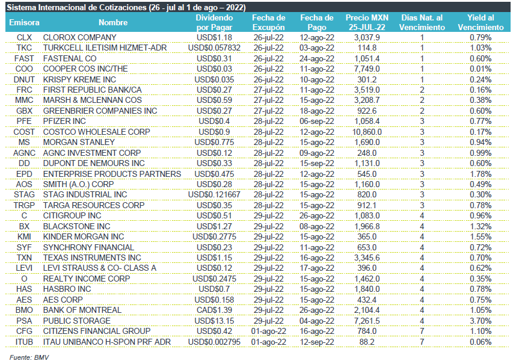513x361 pixels.
Task: Select 'TURKCELL ILETISIM HIZMET-ADR' row name
Action: pos(105,48)
